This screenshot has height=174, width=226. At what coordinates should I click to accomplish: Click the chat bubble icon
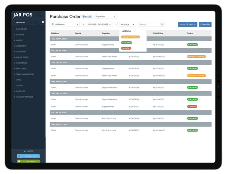click(x=19, y=161)
